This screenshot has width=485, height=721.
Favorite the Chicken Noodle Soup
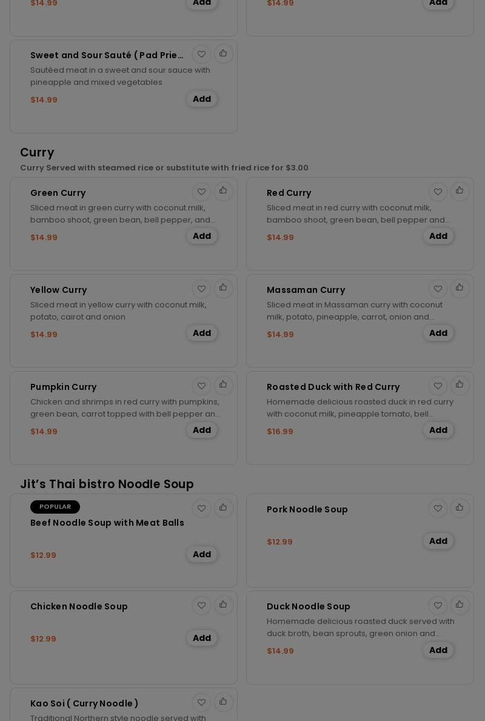pyautogui.click(x=201, y=606)
